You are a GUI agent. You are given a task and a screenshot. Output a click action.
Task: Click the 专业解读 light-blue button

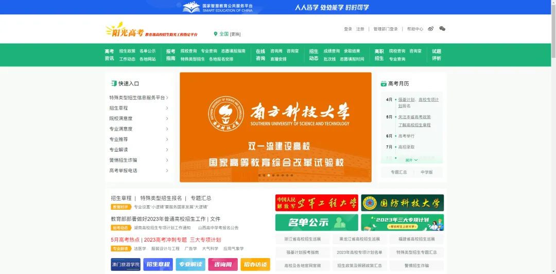point(190,264)
